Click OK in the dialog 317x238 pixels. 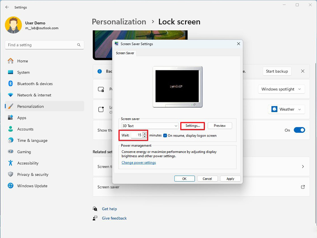pyautogui.click(x=184, y=179)
